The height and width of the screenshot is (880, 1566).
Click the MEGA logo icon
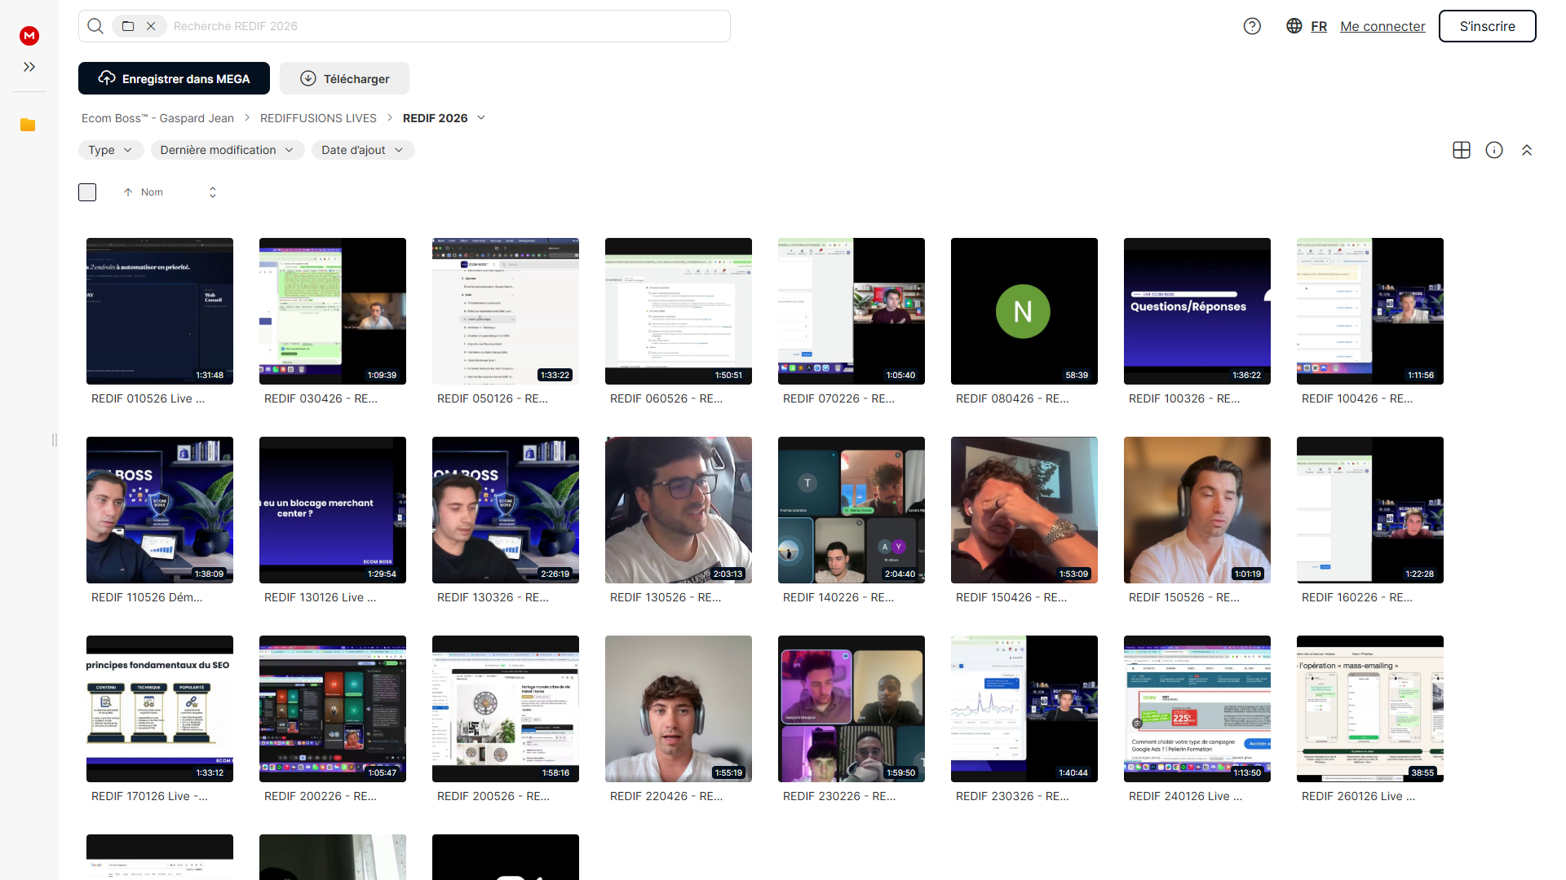coord(29,36)
